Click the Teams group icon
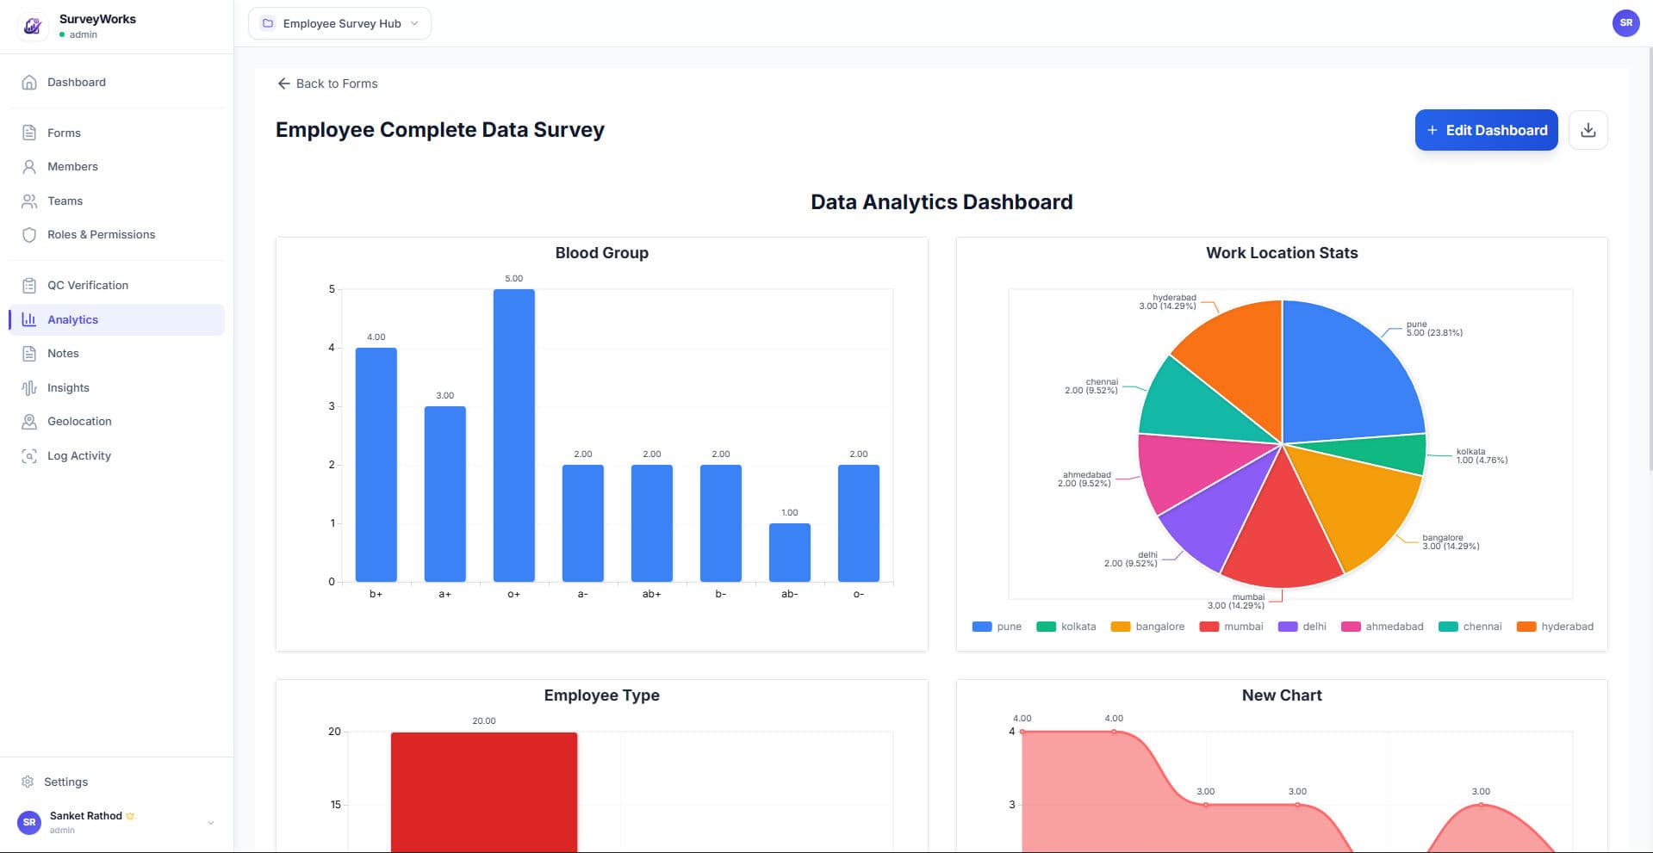This screenshot has width=1653, height=853. (x=29, y=201)
